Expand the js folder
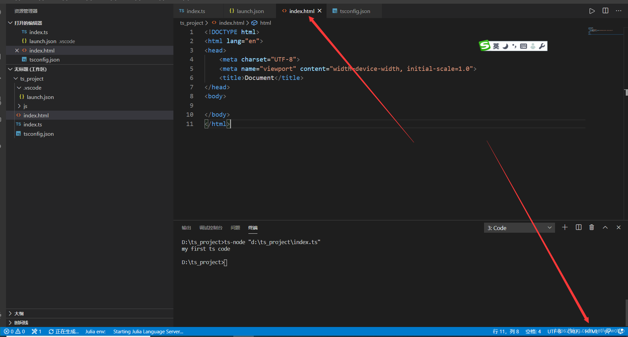628x337 pixels. (x=90, y=106)
